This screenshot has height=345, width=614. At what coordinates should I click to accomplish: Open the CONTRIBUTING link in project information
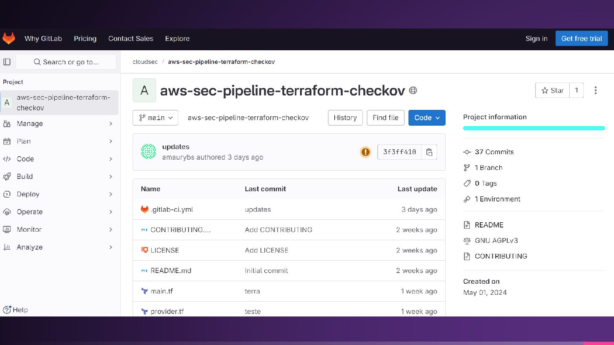point(501,256)
